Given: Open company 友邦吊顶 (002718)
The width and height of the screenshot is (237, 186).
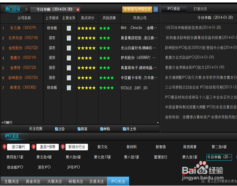Looking at the screenshot, I should point(23,38).
